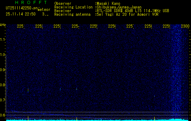Click the yellow echo marker after 2258
191x121 pixels.
(x=154, y=119)
